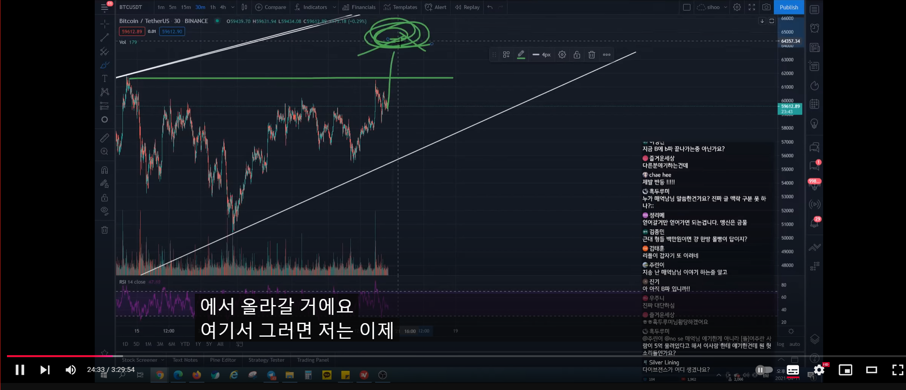Select the Text annotation tool
906x390 pixels.
pyautogui.click(x=105, y=78)
